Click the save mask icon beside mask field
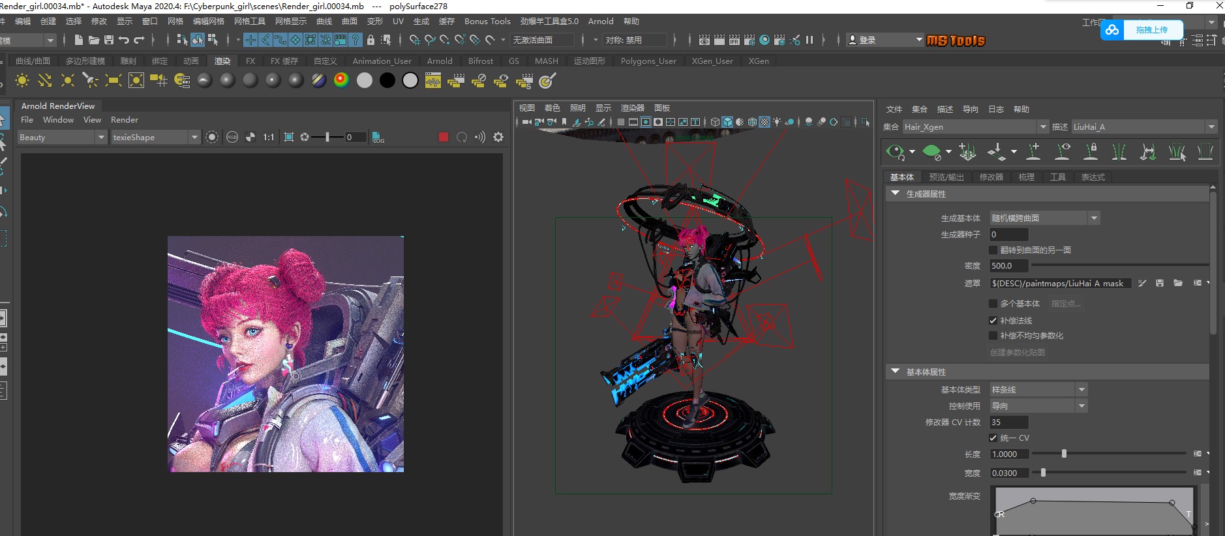The image size is (1225, 536). tap(1160, 283)
